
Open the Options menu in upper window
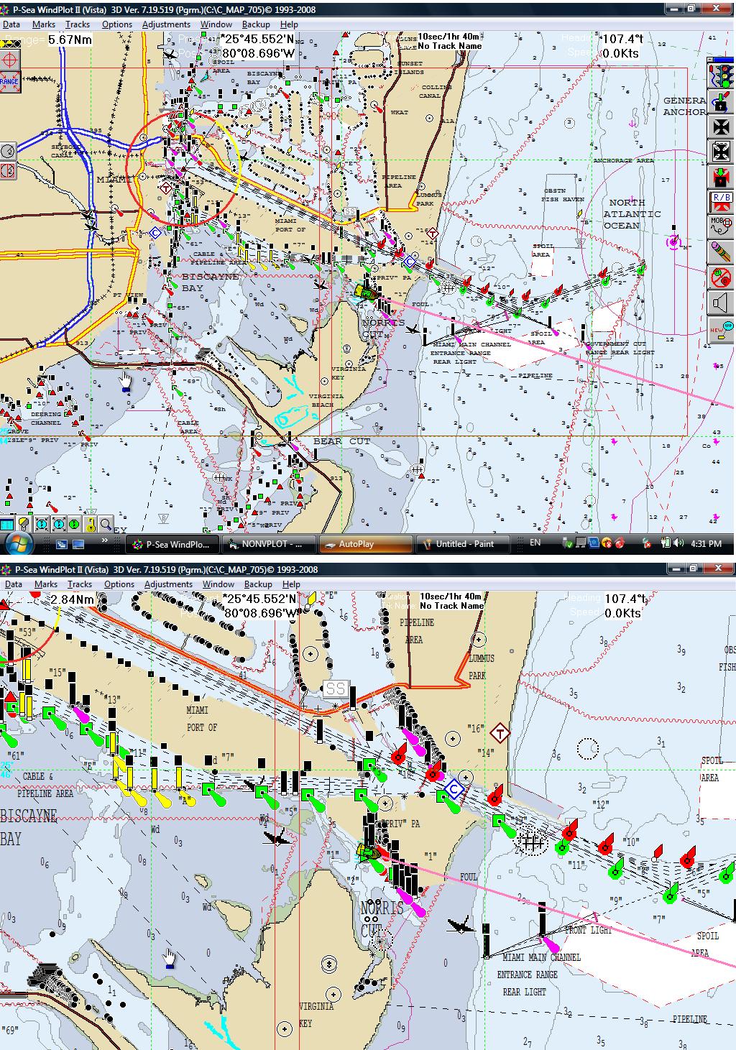116,24
